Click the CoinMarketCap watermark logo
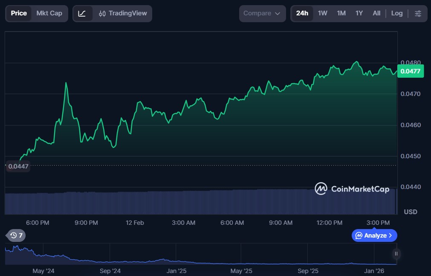 pos(352,189)
